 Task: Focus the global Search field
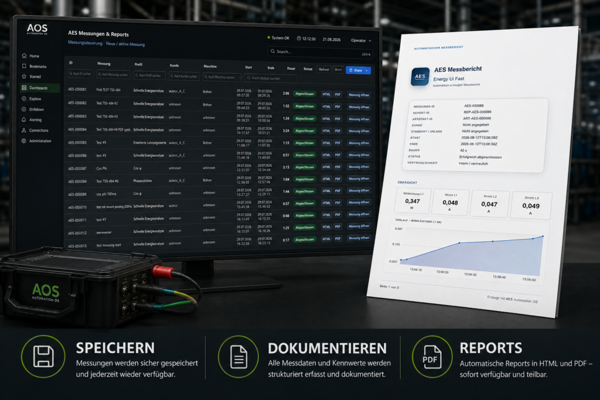click(x=320, y=52)
